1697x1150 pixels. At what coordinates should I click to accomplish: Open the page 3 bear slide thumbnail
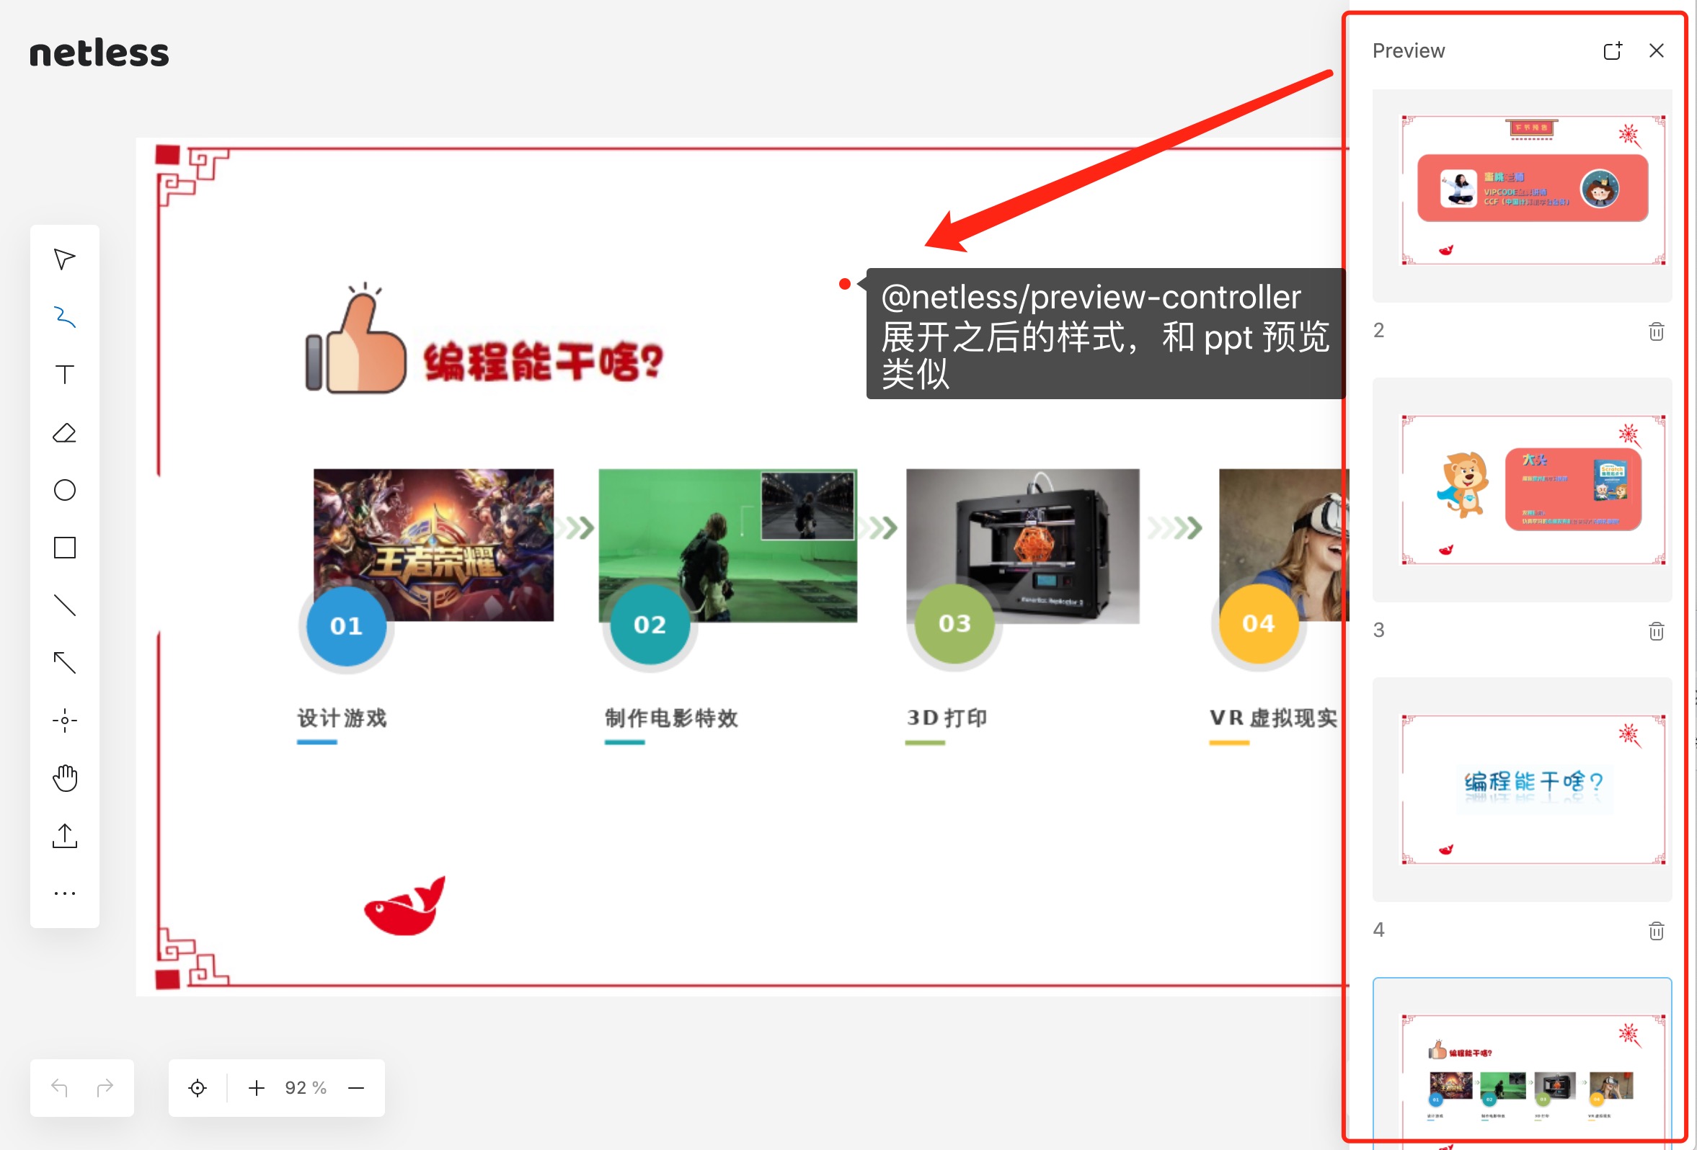coord(1523,490)
